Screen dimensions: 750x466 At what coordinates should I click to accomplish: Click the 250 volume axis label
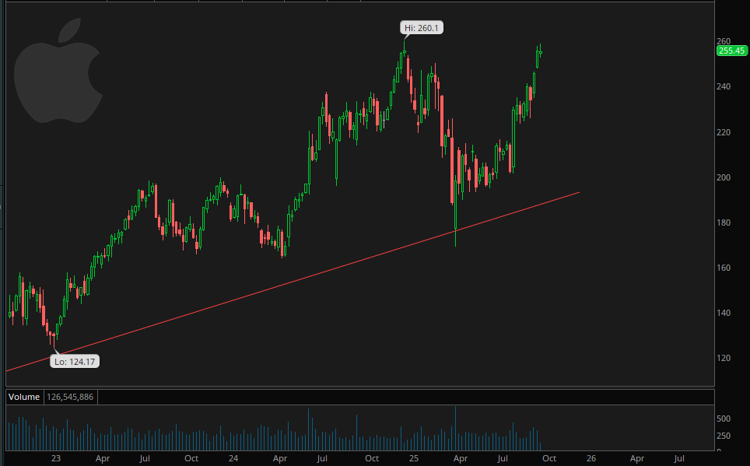[x=724, y=436]
